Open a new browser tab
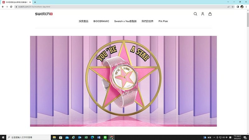 (35, 2)
